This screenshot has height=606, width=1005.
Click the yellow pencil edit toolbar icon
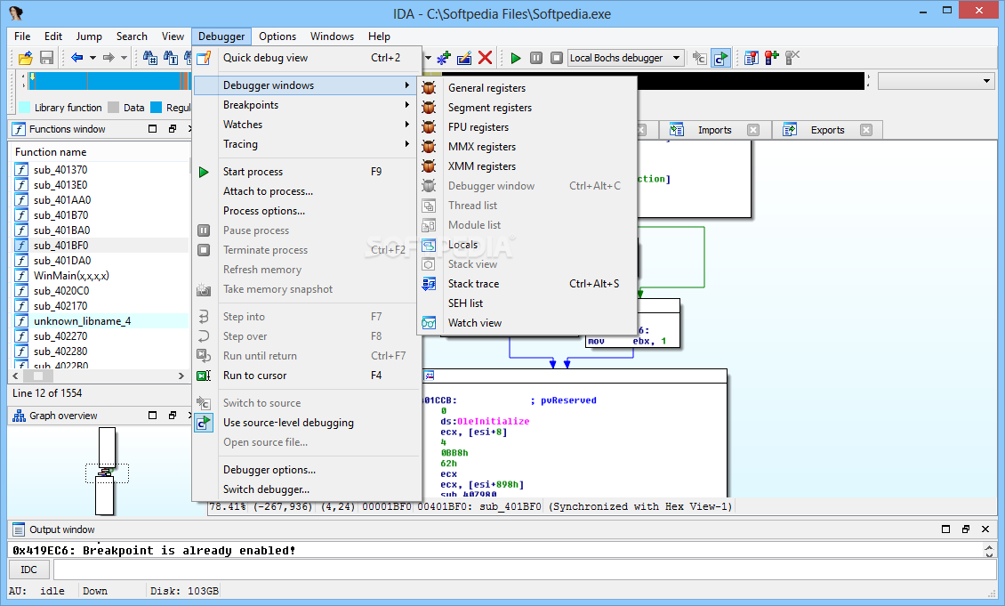[464, 59]
